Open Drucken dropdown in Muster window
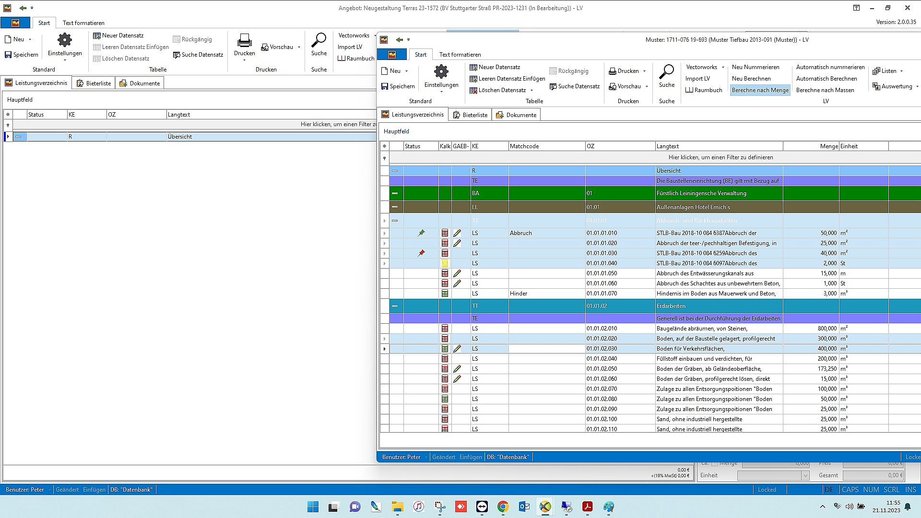The width and height of the screenshot is (921, 518). pos(644,71)
